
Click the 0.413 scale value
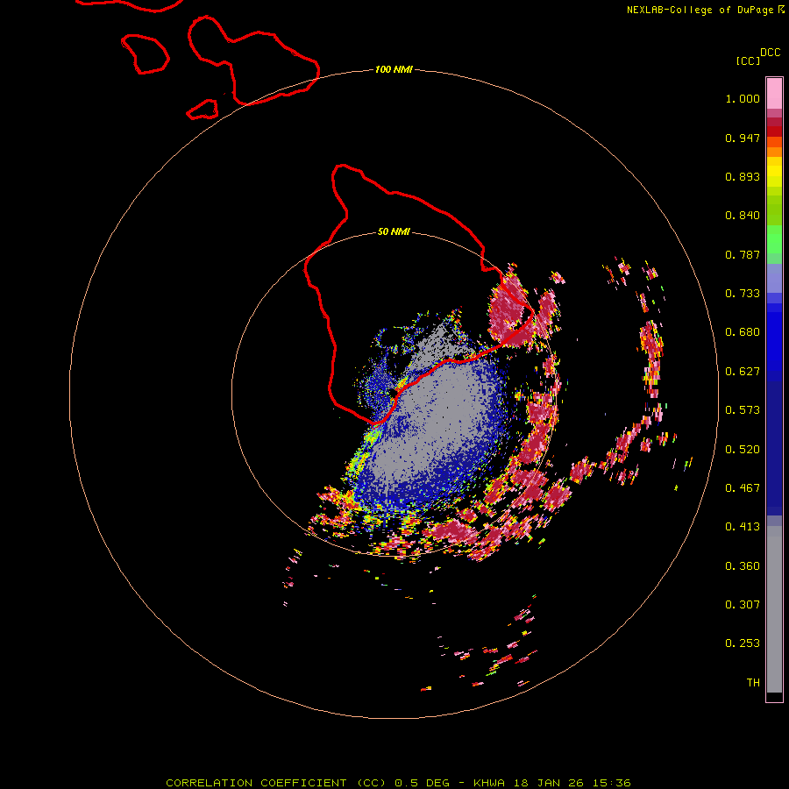pos(743,527)
